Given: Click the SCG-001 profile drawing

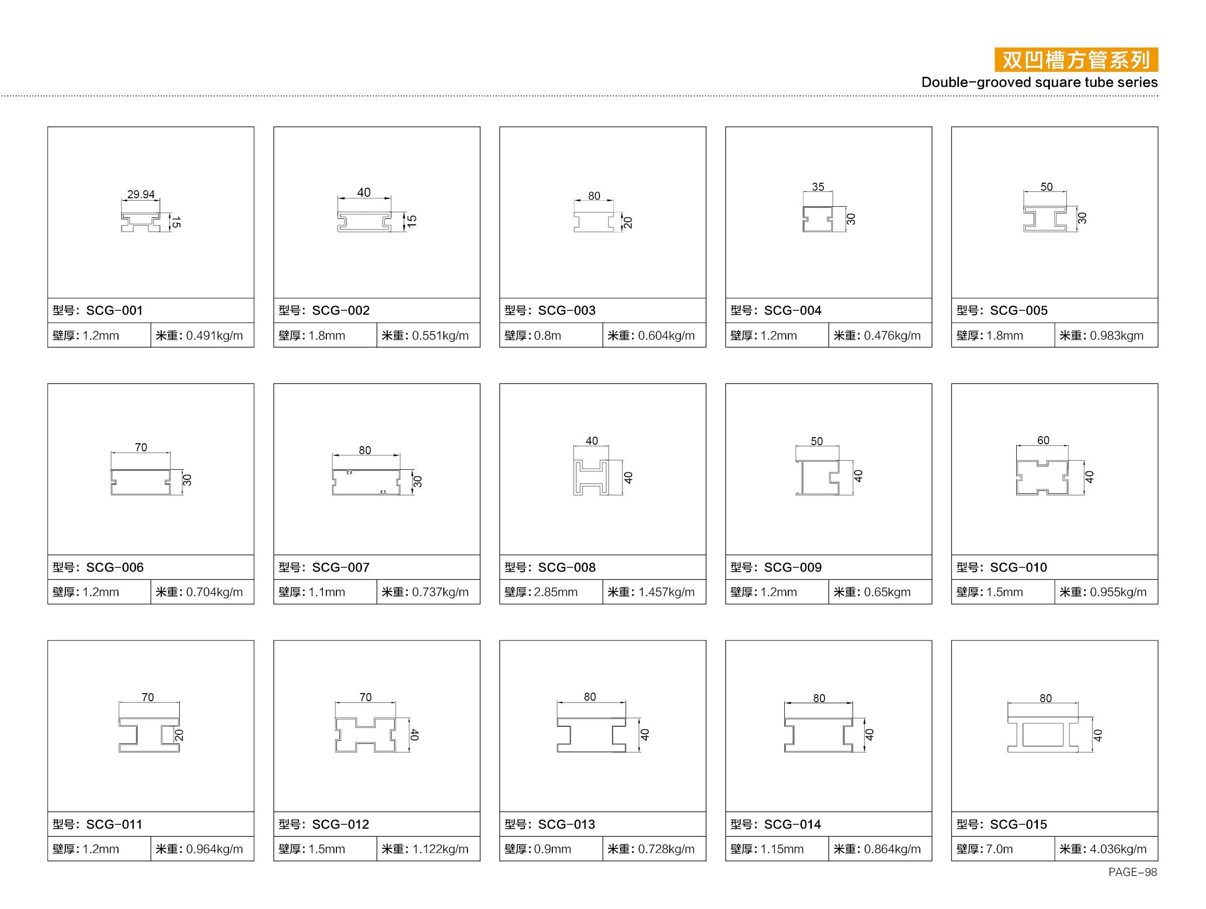Looking at the screenshot, I should [x=141, y=222].
